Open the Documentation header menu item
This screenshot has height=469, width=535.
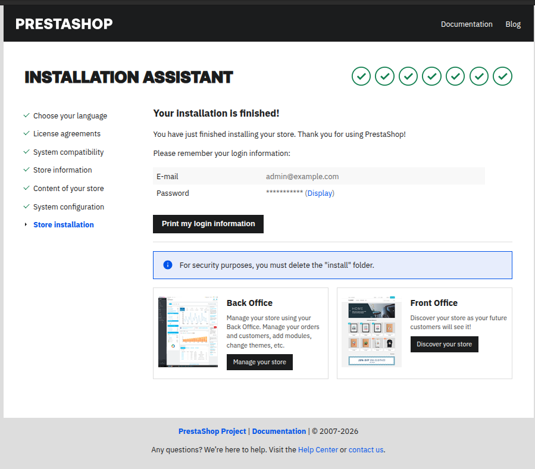click(x=466, y=24)
